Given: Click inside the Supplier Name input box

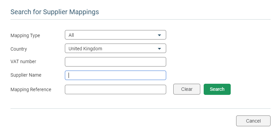Looking at the screenshot, I should (116, 75).
